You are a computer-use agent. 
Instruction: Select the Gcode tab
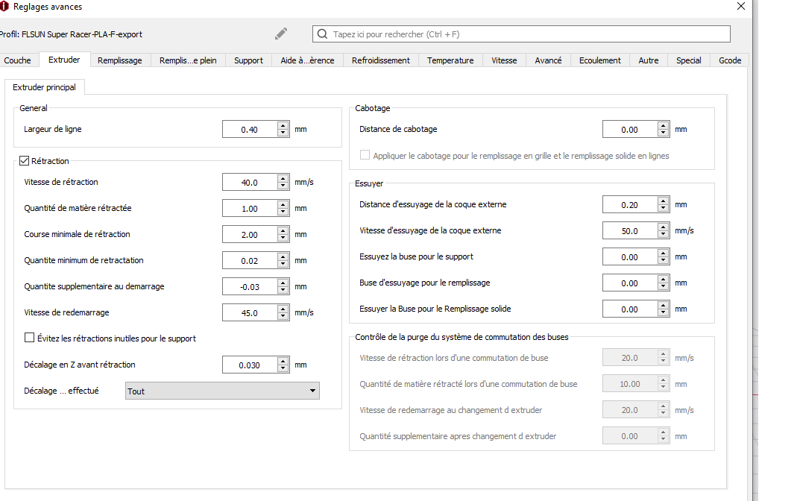coord(729,60)
